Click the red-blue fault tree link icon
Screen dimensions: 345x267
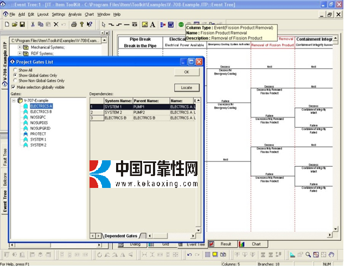(163, 24)
